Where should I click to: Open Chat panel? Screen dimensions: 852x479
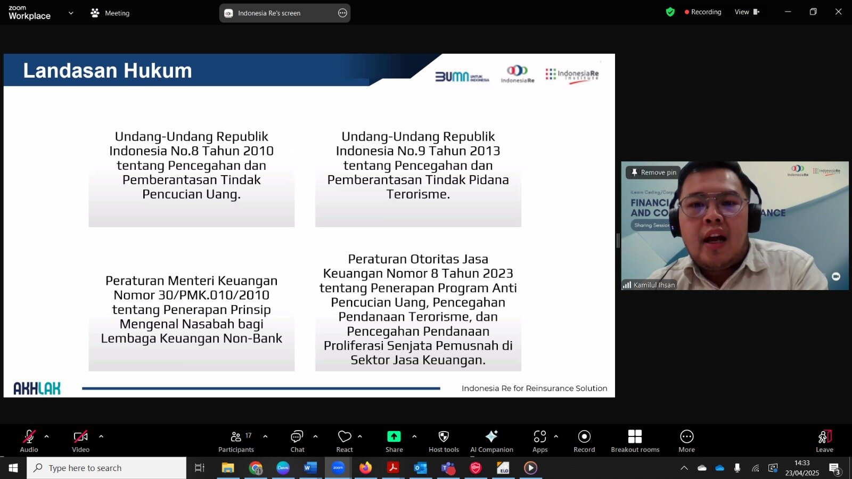point(297,441)
